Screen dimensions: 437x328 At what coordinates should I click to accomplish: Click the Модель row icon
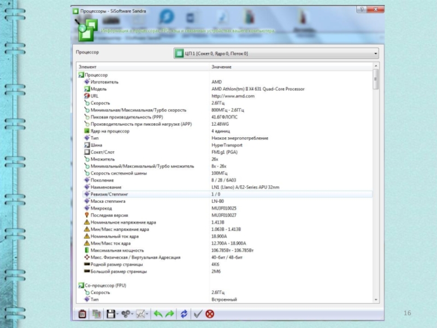87,89
